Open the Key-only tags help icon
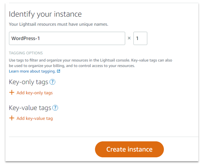Viewport: 201px width, 164px height. 53,82
